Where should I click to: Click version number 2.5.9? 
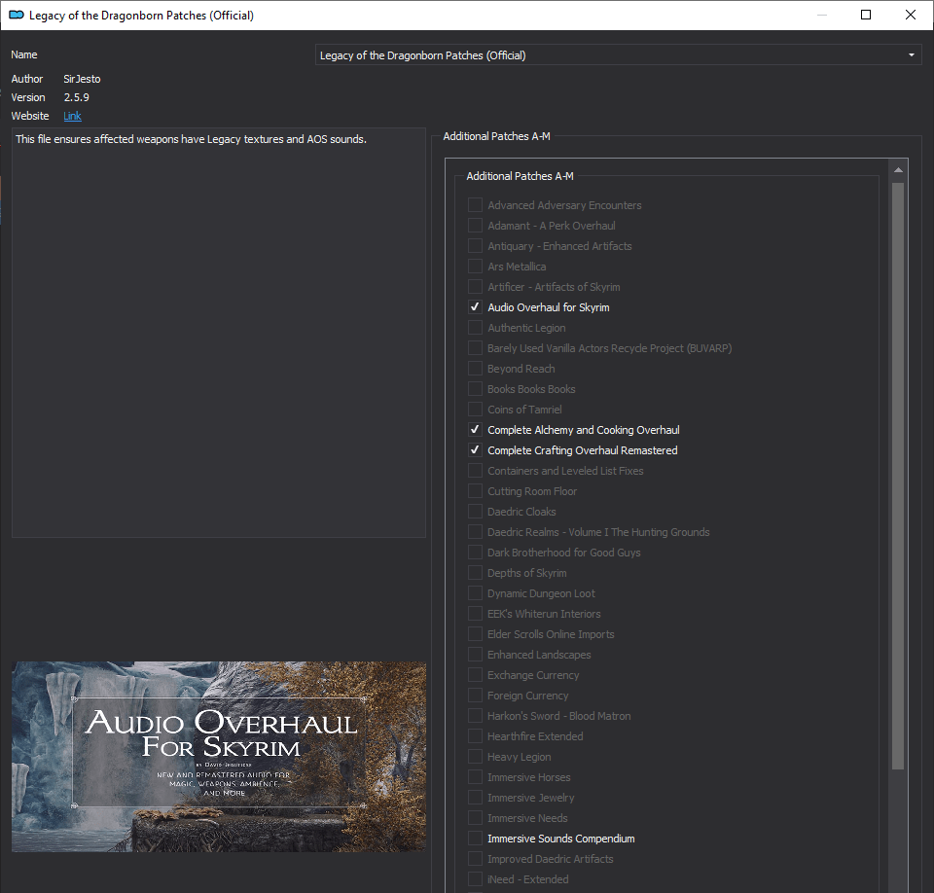pos(76,97)
